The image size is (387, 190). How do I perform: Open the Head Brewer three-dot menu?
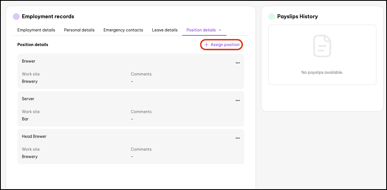(238, 138)
